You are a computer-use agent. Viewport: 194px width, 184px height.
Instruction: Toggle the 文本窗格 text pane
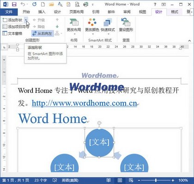(x=12, y=34)
